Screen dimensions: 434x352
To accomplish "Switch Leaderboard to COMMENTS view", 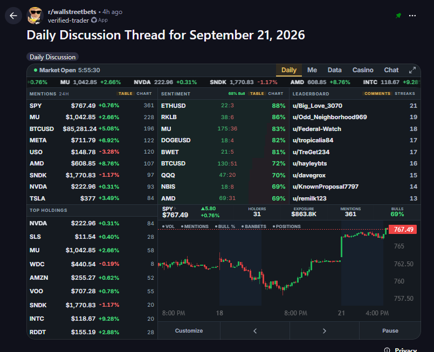I will coord(377,94).
